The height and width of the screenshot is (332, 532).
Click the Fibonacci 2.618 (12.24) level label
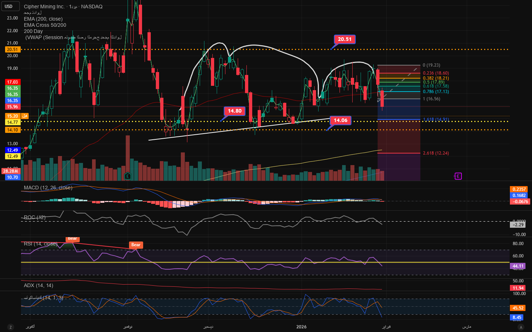pos(436,153)
